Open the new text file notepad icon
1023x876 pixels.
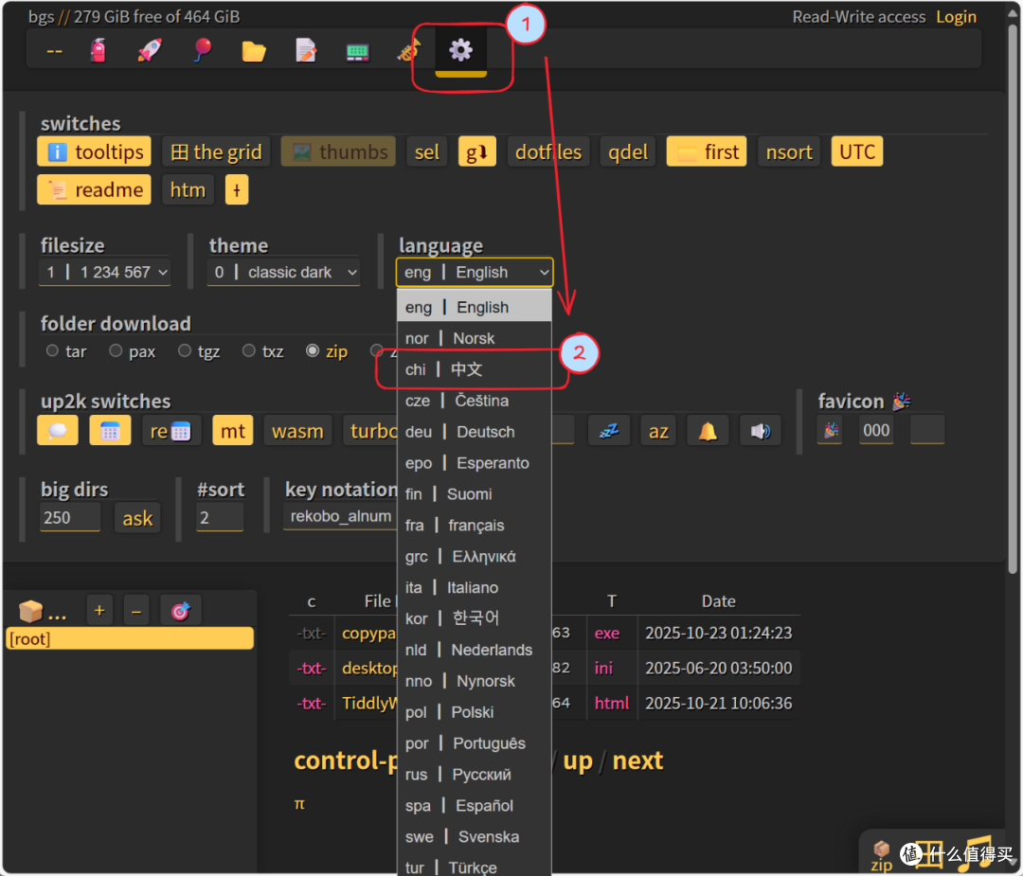(x=306, y=50)
